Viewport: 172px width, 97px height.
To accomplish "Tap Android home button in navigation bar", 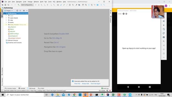I will 139,87.
